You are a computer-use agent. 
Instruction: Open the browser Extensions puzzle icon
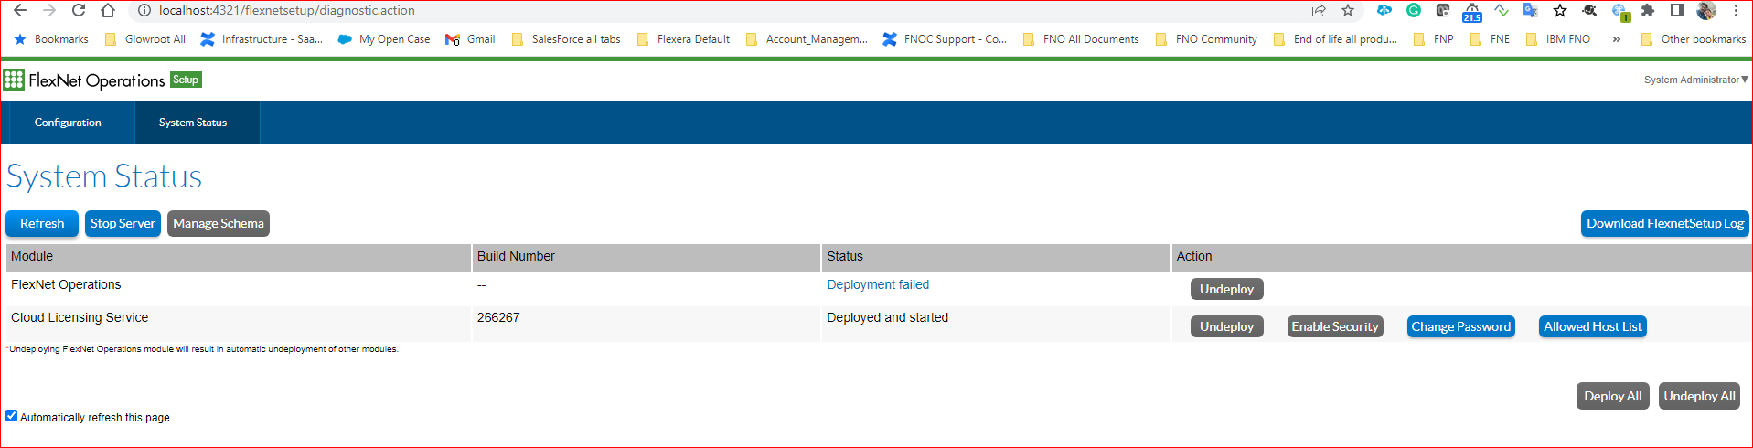click(1648, 11)
